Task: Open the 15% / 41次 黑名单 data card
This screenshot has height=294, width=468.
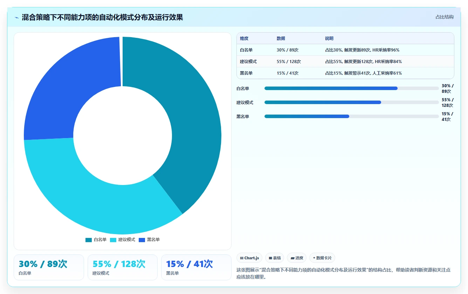Action: coord(196,267)
